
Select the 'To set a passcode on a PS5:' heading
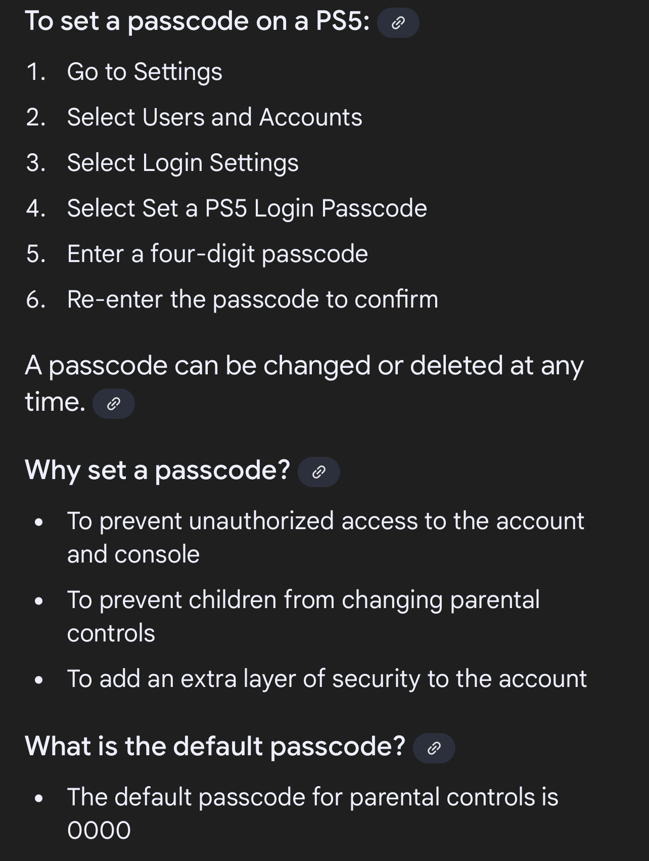pyautogui.click(x=198, y=22)
